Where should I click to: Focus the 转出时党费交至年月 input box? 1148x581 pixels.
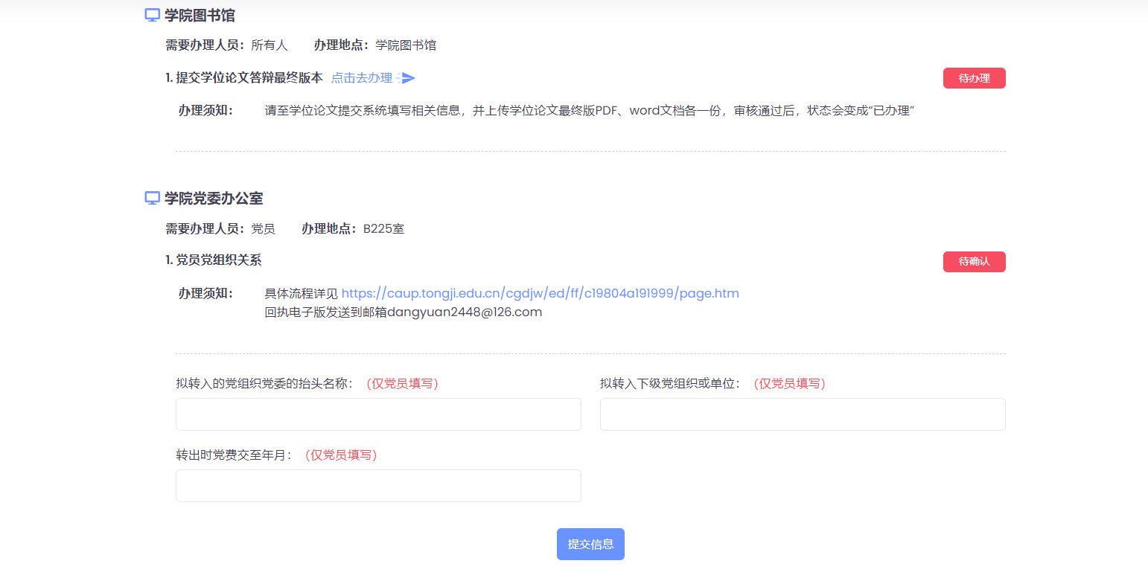378,486
